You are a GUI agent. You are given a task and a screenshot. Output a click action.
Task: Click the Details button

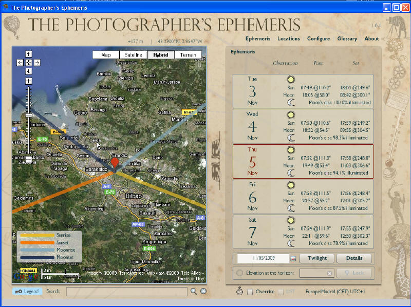tap(354, 258)
